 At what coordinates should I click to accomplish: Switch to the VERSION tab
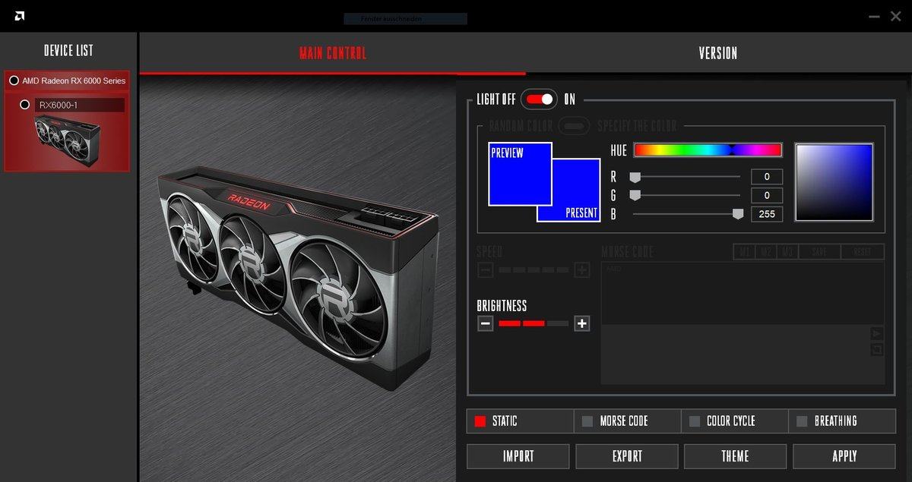point(718,53)
